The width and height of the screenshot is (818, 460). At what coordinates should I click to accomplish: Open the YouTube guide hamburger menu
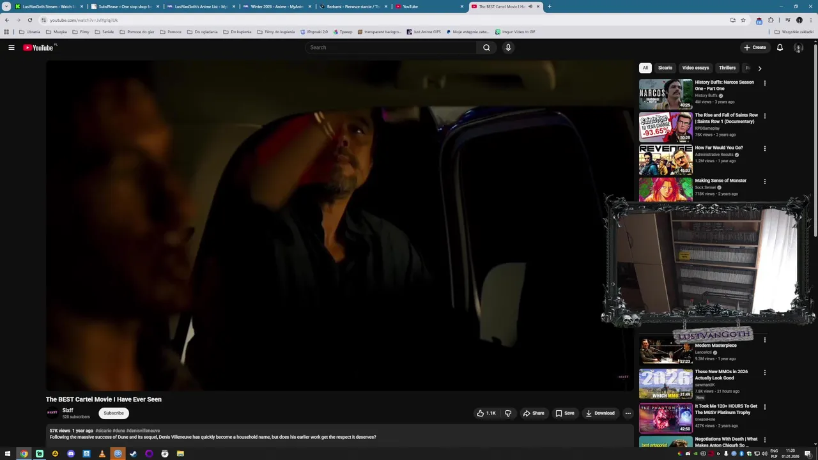[x=12, y=47]
